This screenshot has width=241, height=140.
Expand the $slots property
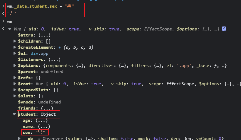[x=15, y=96]
